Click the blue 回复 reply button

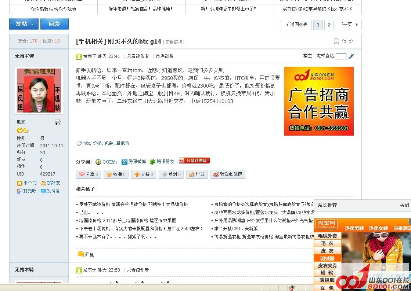(54, 24)
